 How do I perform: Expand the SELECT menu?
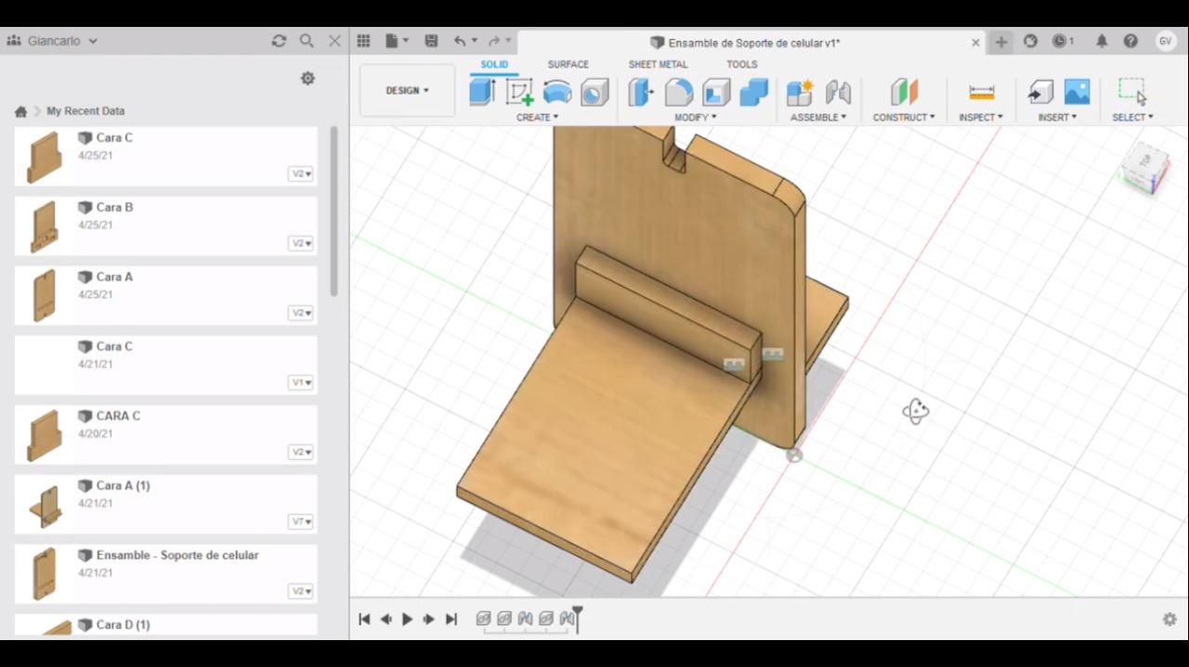(x=1132, y=117)
